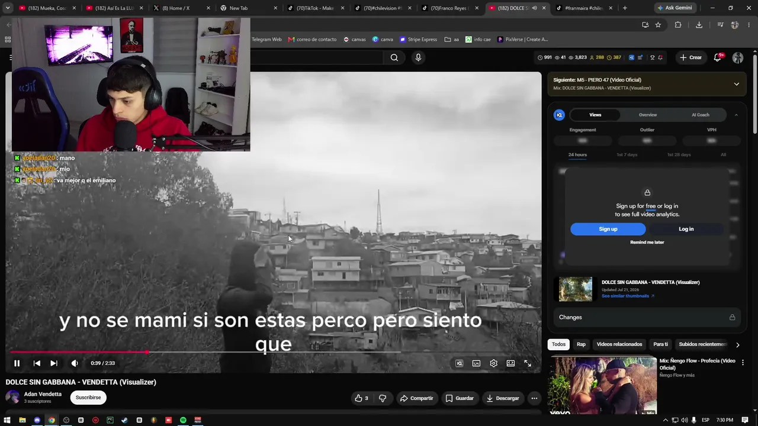Open the Stripe Express bookmark

418,40
